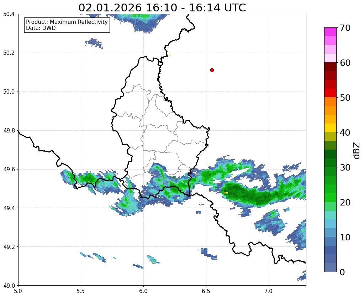
Task: Pick the bright red band just above 50 dBZ
Action: click(x=330, y=93)
